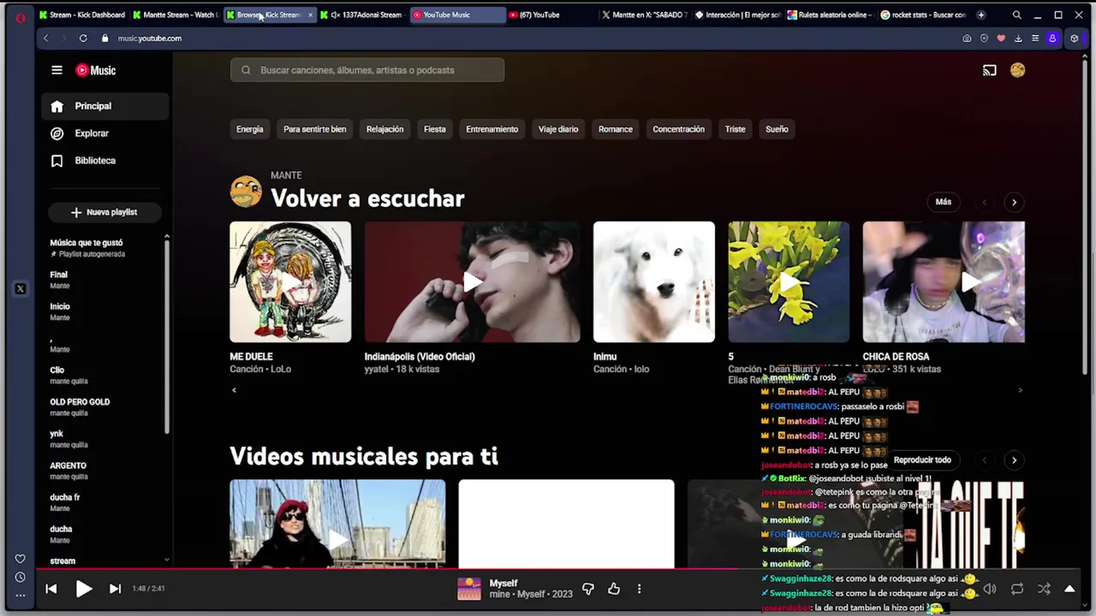1096x616 pixels.
Task: Open browser profile icon
Action: click(x=1052, y=38)
